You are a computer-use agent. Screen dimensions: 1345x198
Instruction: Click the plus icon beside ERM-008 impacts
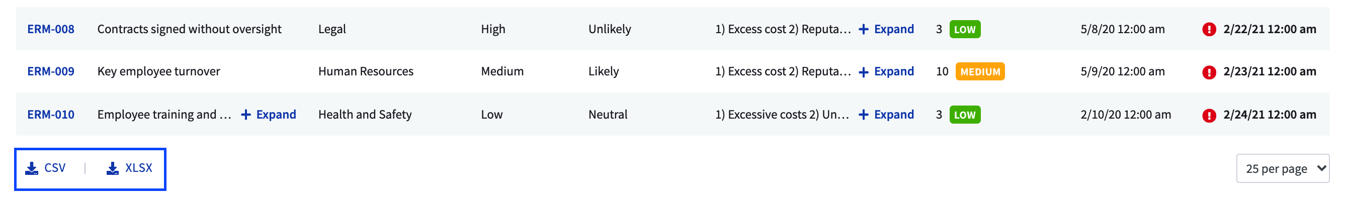(x=864, y=29)
